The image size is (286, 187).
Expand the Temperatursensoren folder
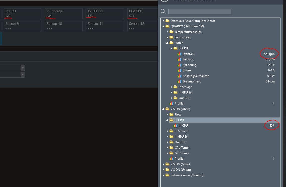(x=167, y=32)
